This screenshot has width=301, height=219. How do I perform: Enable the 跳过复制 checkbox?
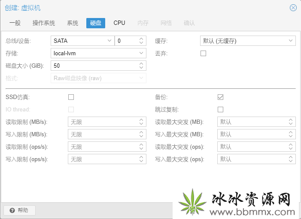coord(220,109)
